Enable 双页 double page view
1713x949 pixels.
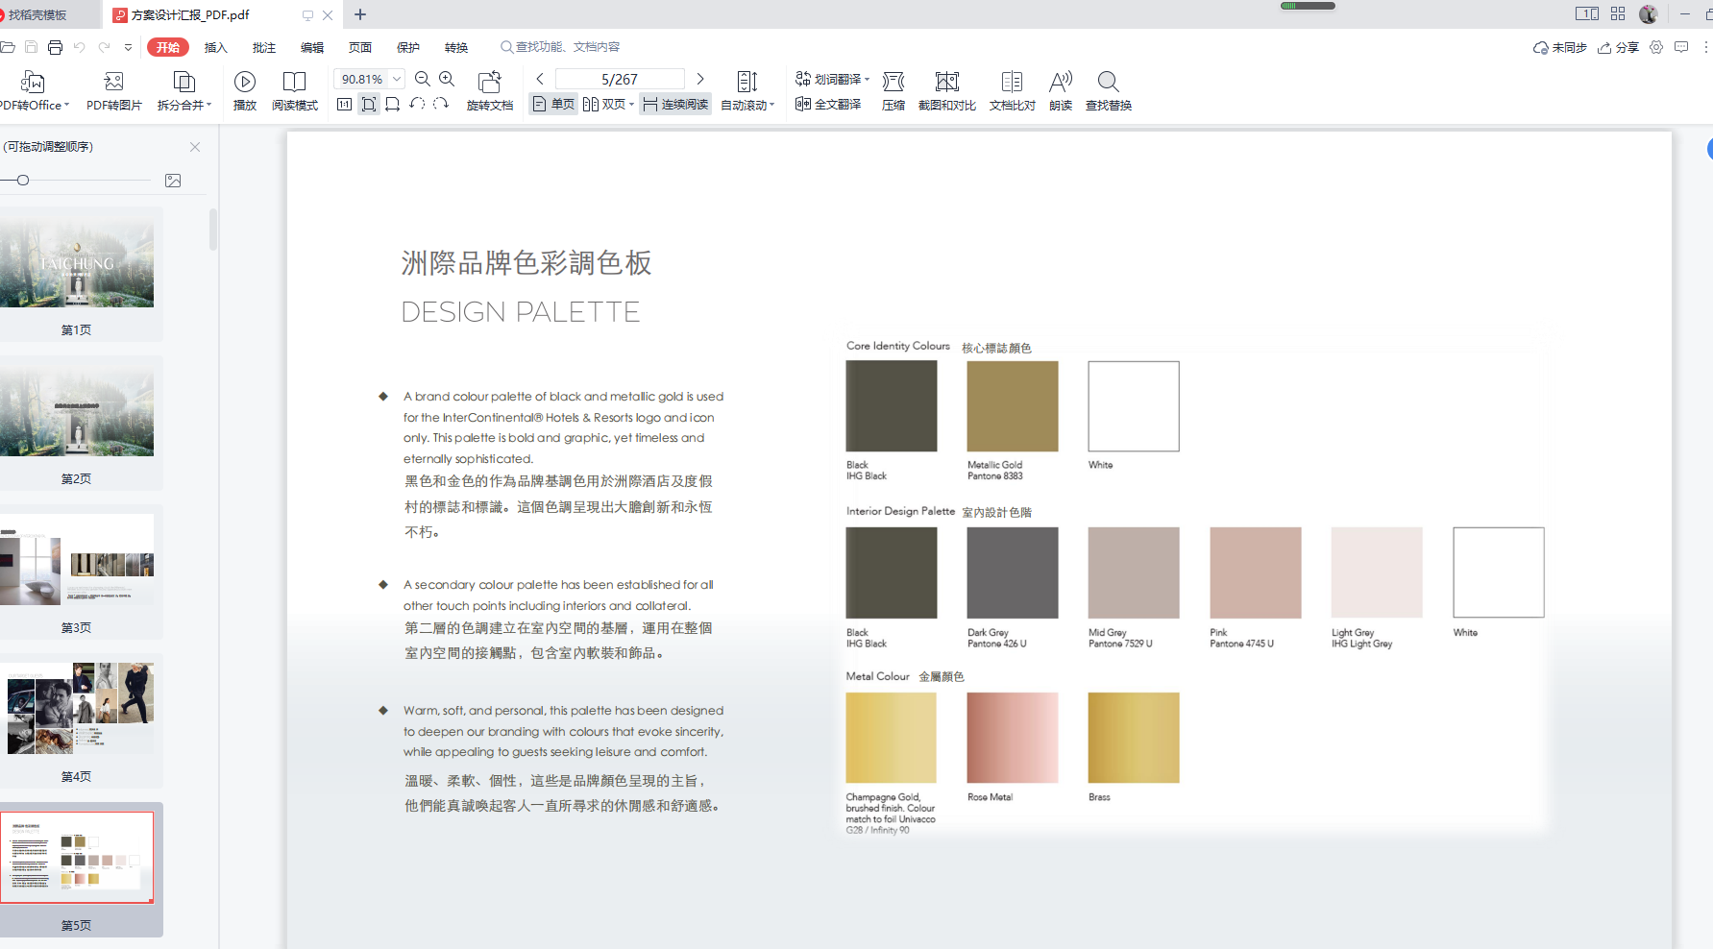pyautogui.click(x=604, y=104)
